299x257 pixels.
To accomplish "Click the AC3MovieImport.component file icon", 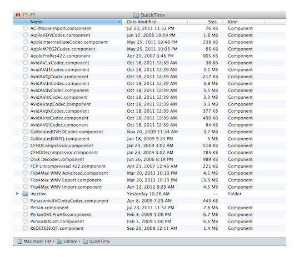I will tap(26, 28).
